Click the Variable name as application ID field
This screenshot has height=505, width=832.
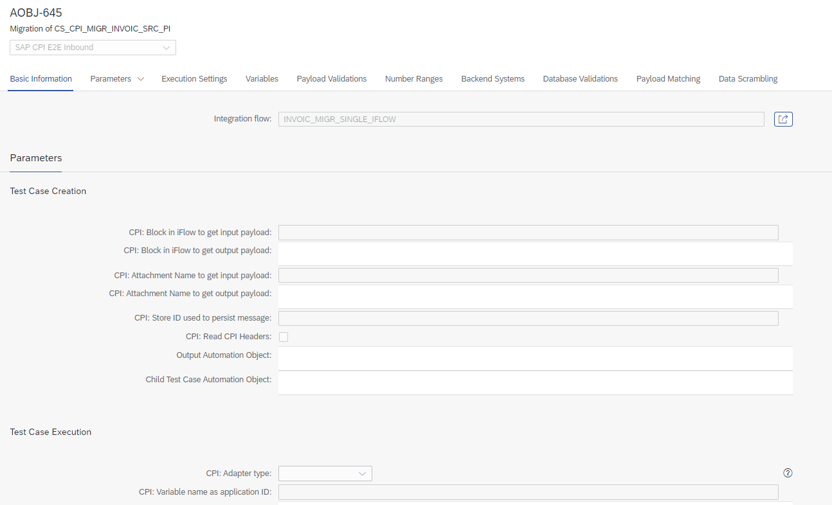point(528,492)
